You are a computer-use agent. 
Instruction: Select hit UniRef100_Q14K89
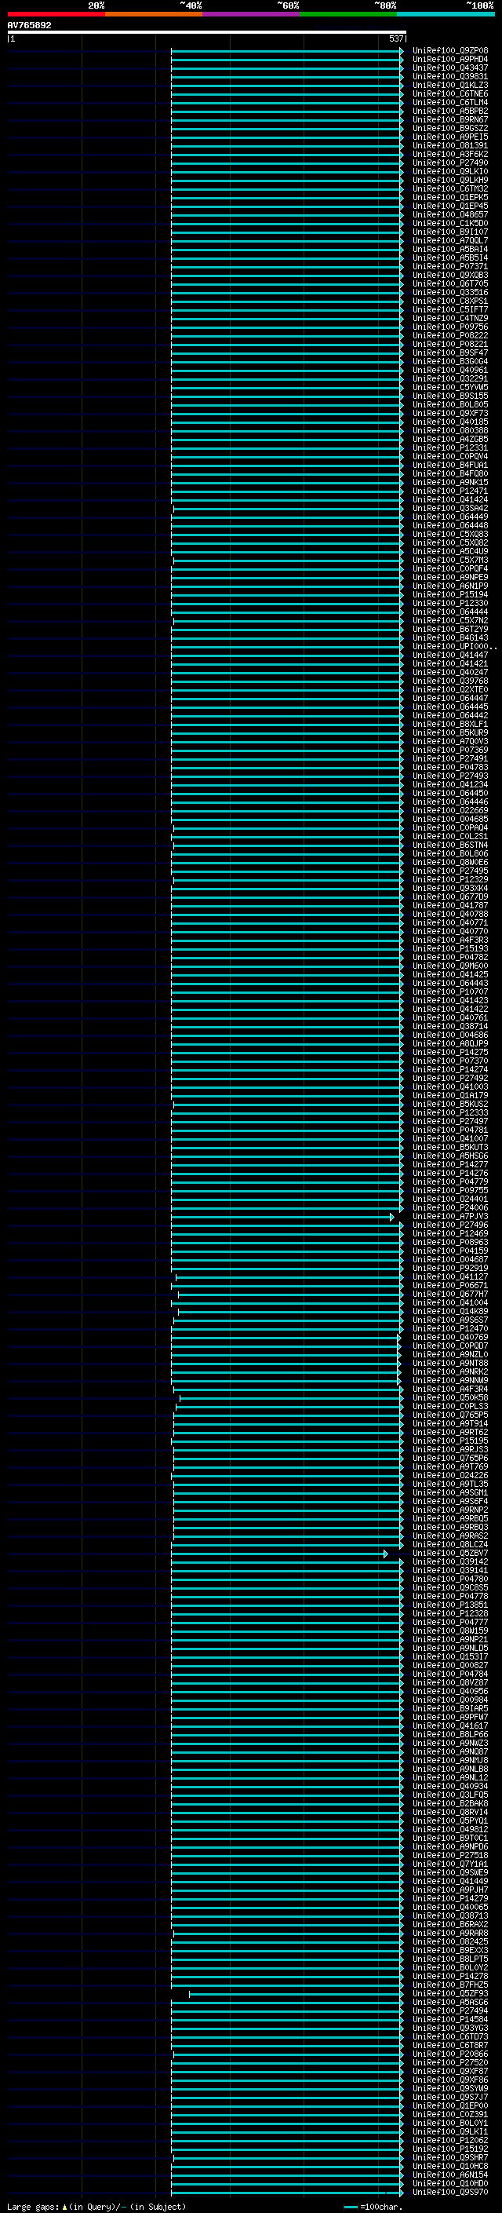[449, 1311]
